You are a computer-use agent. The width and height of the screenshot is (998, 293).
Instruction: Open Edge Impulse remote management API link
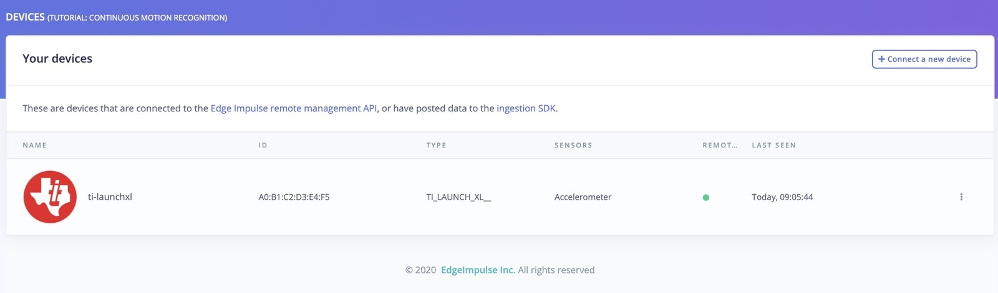tap(294, 108)
